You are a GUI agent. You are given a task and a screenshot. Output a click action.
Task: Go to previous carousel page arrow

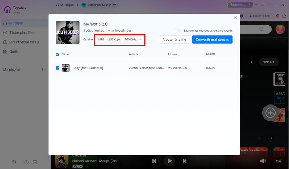259,138
